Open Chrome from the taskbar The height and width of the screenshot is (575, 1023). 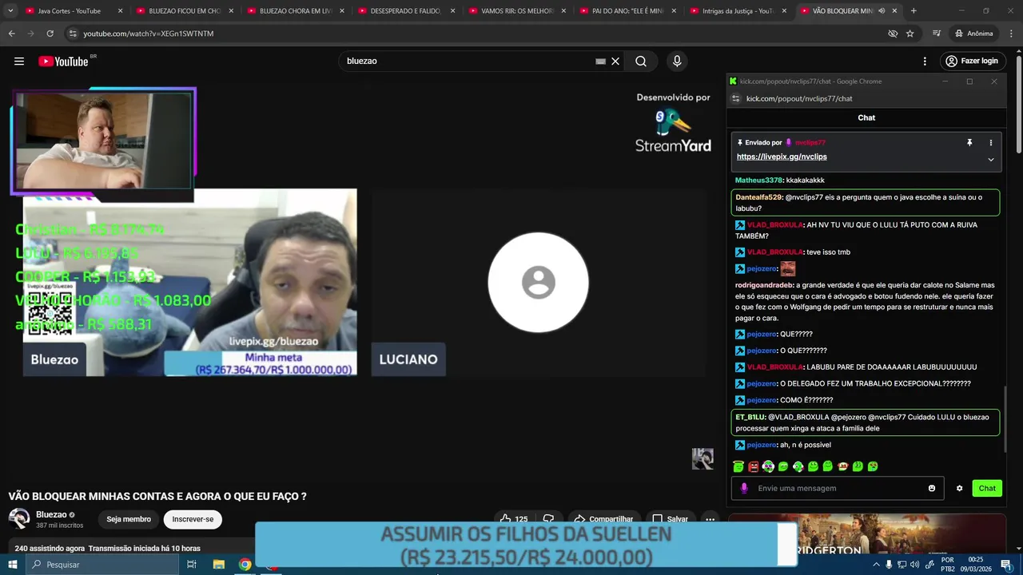[245, 565]
